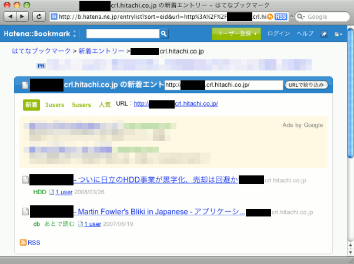
Task: Select the 新着 tab
Action: click(31, 105)
